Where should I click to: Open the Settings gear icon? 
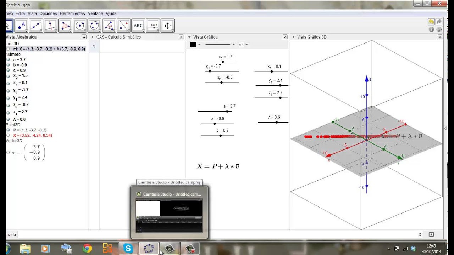pos(439,30)
